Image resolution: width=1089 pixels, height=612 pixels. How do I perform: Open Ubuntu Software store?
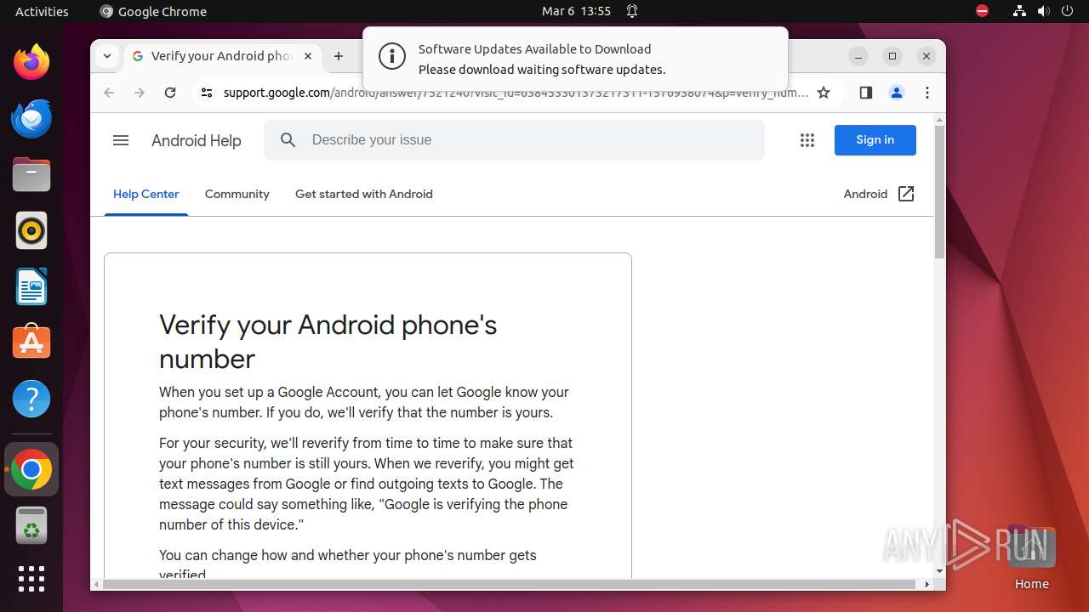click(31, 343)
